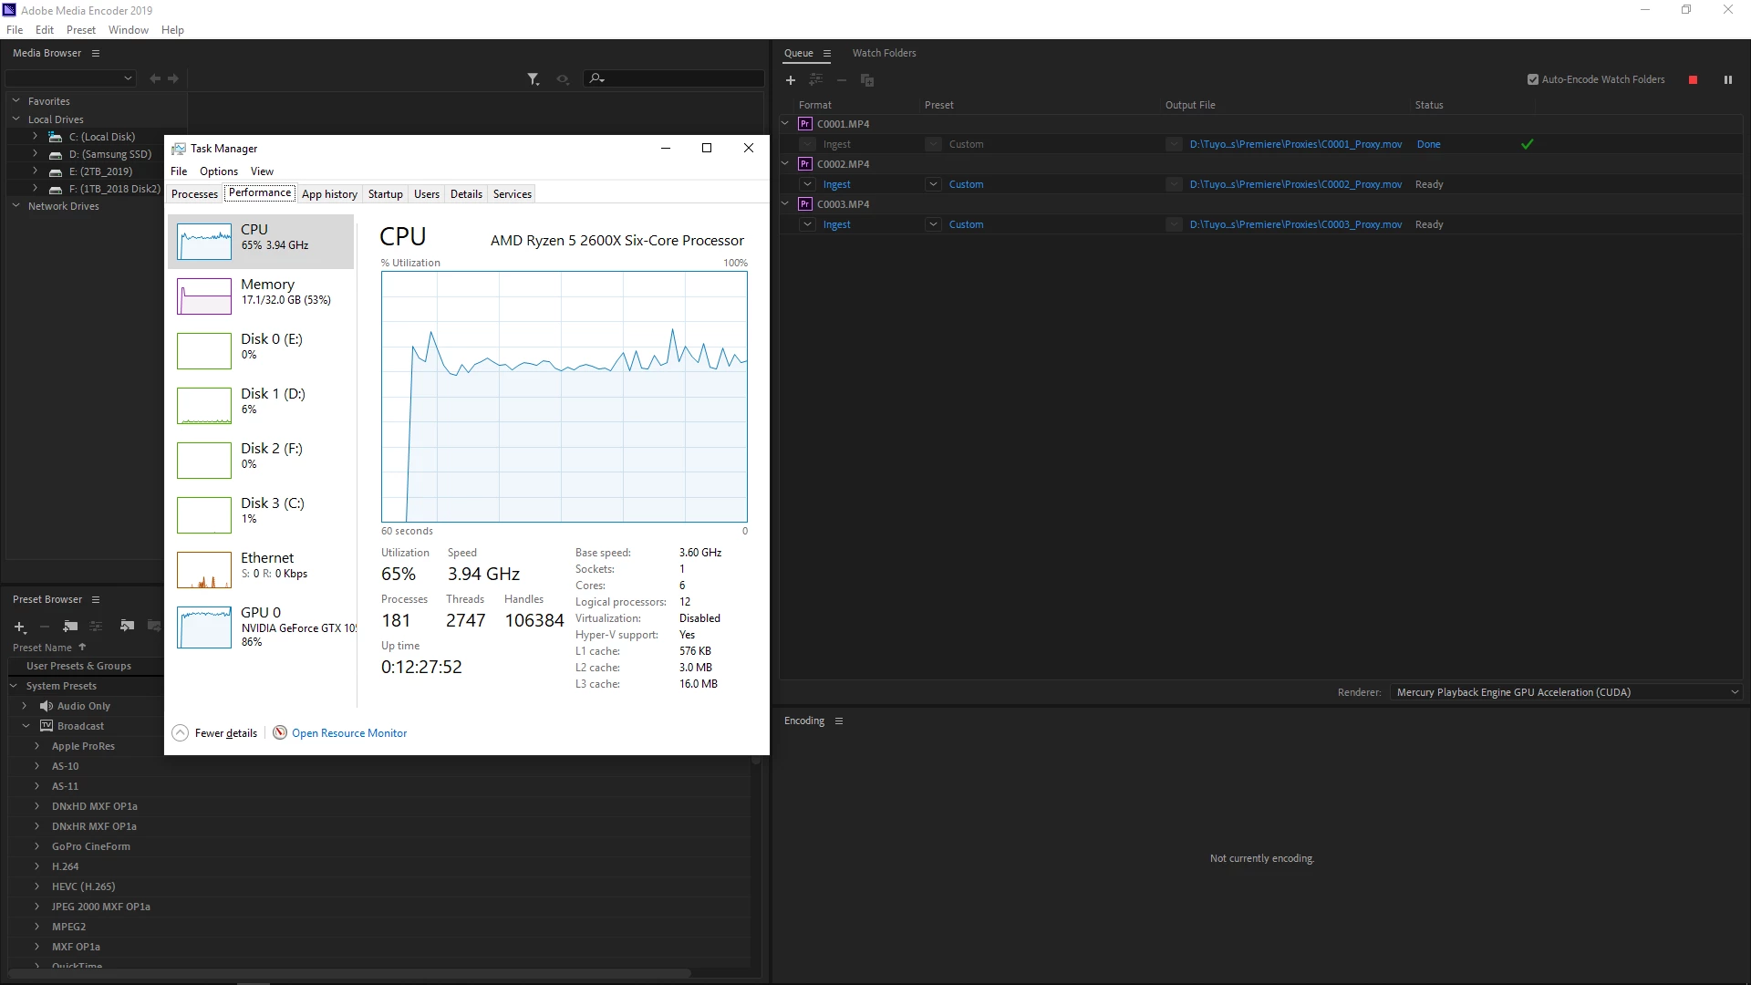Screen dimensions: 1751x985
Task: Open the Queue panel hamburger menu
Action: point(827,54)
